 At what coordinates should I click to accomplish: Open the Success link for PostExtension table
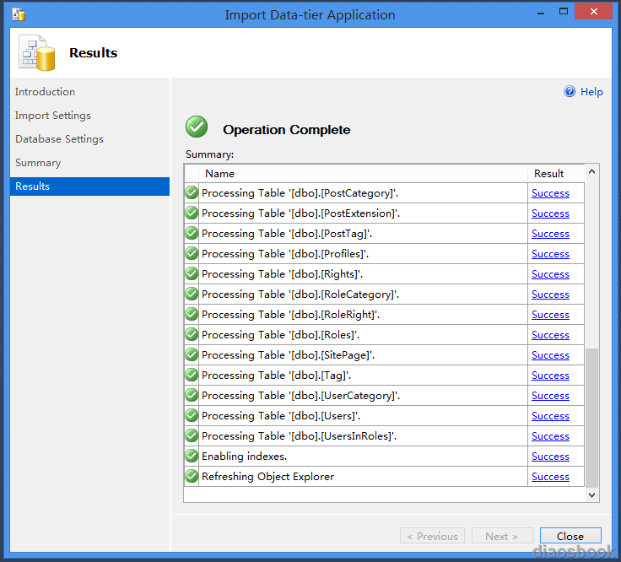[550, 213]
